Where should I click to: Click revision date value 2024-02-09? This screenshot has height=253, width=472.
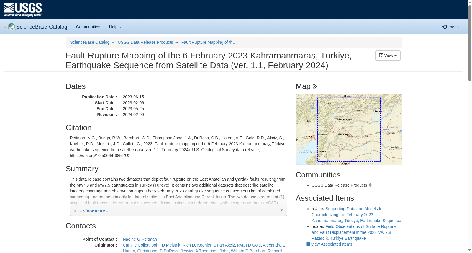point(133,115)
